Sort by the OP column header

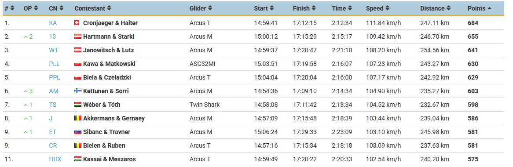coord(31,8)
